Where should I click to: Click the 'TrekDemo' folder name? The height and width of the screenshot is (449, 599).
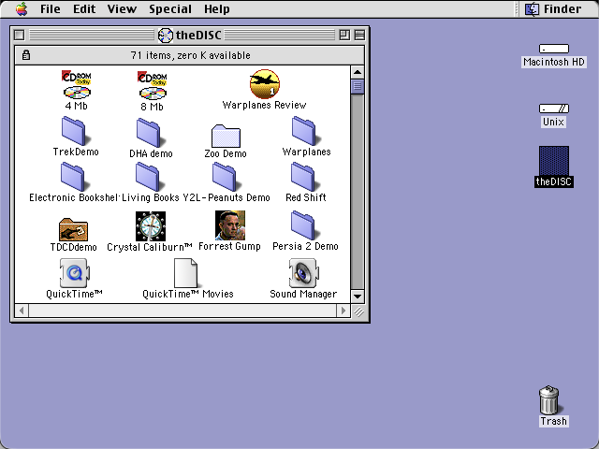coord(76,152)
